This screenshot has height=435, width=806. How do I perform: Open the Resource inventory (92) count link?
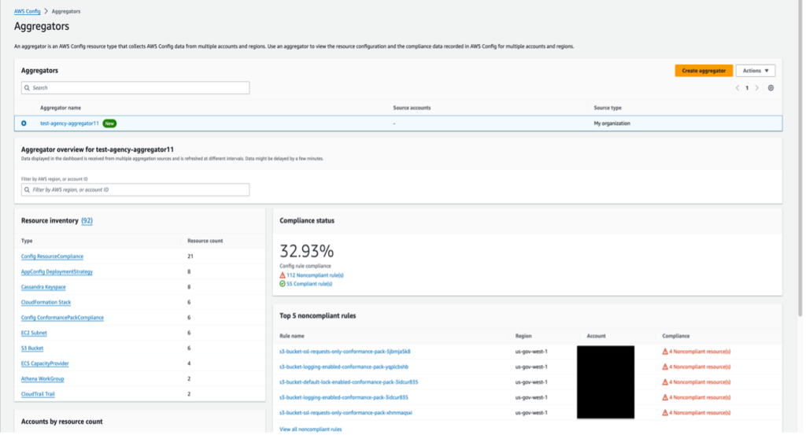click(87, 221)
